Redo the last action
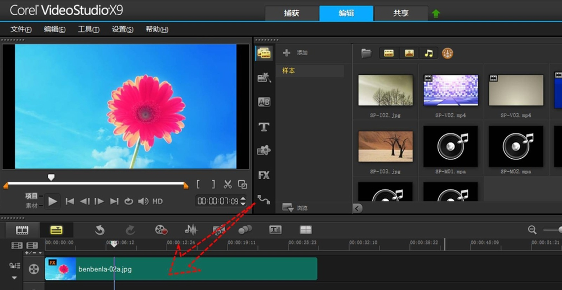The width and height of the screenshot is (562, 290). (x=130, y=230)
